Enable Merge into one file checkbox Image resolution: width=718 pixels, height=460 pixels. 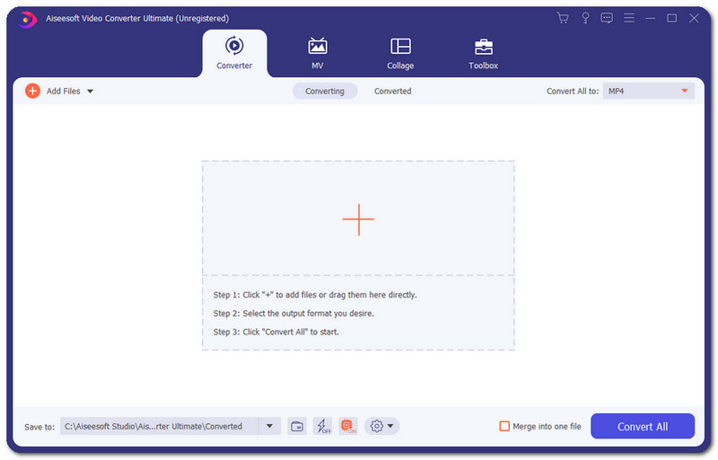[504, 426]
